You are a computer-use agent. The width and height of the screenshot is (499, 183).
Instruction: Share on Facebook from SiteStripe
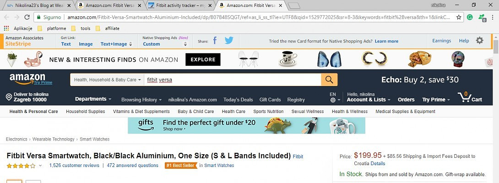point(215,41)
